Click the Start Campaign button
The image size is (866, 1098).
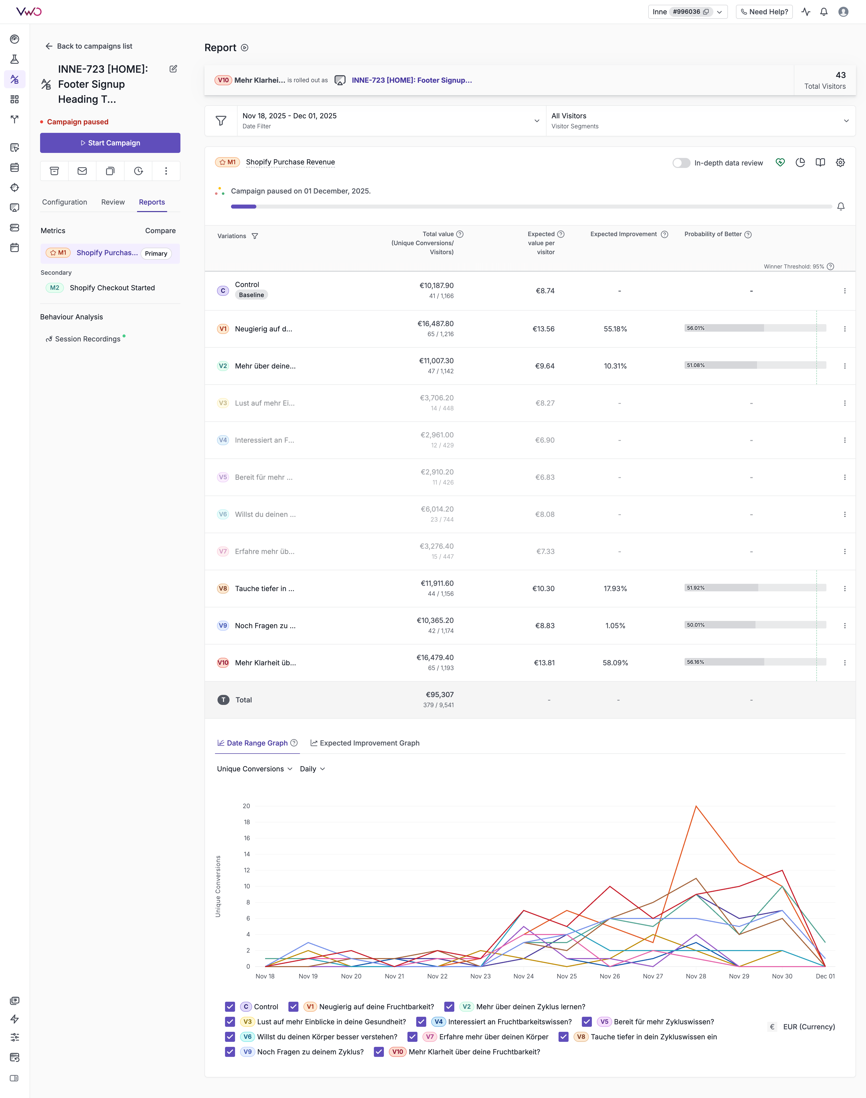(110, 143)
